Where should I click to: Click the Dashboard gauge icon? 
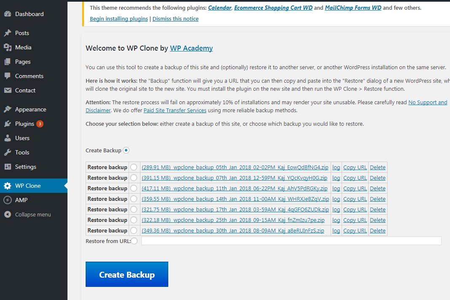(8, 14)
